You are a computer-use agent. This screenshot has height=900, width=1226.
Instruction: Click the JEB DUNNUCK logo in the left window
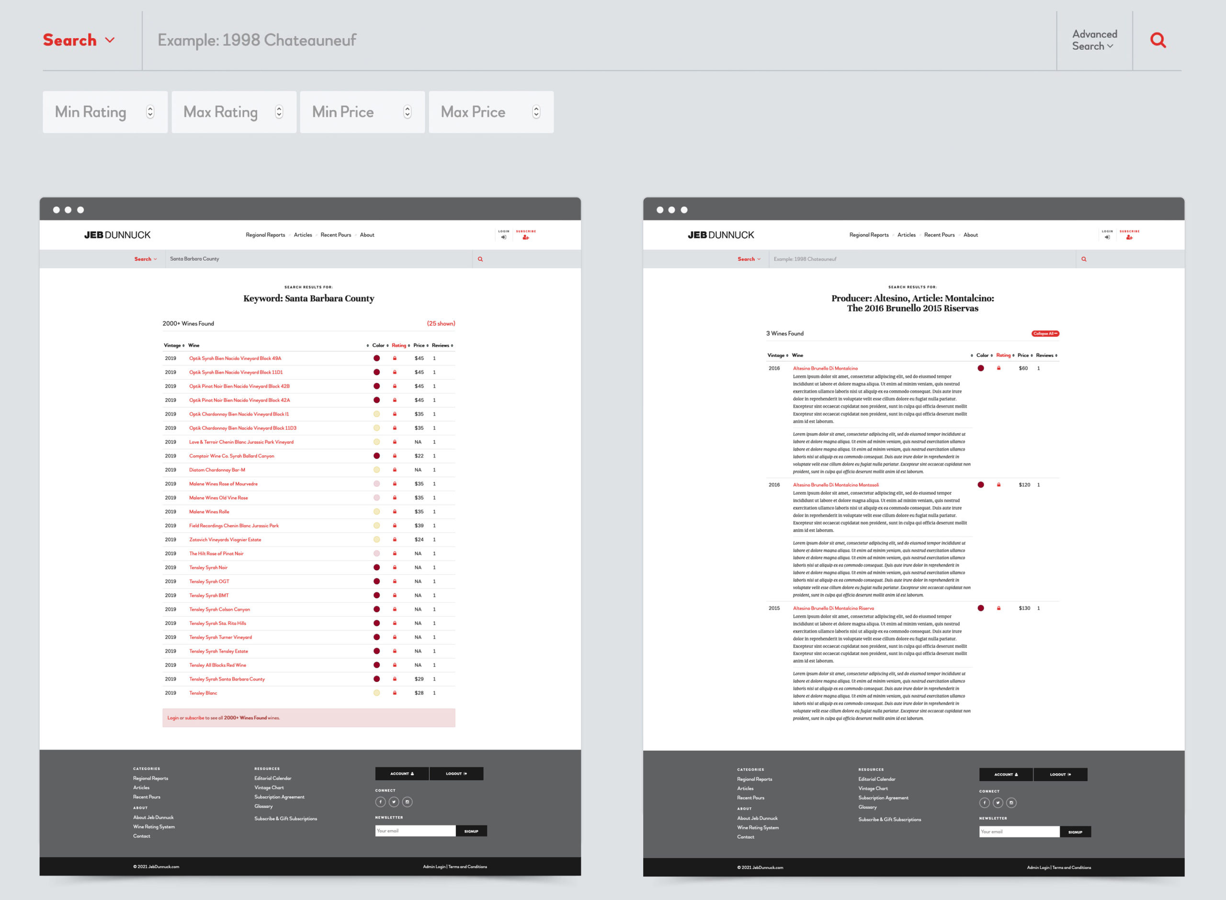(x=117, y=235)
